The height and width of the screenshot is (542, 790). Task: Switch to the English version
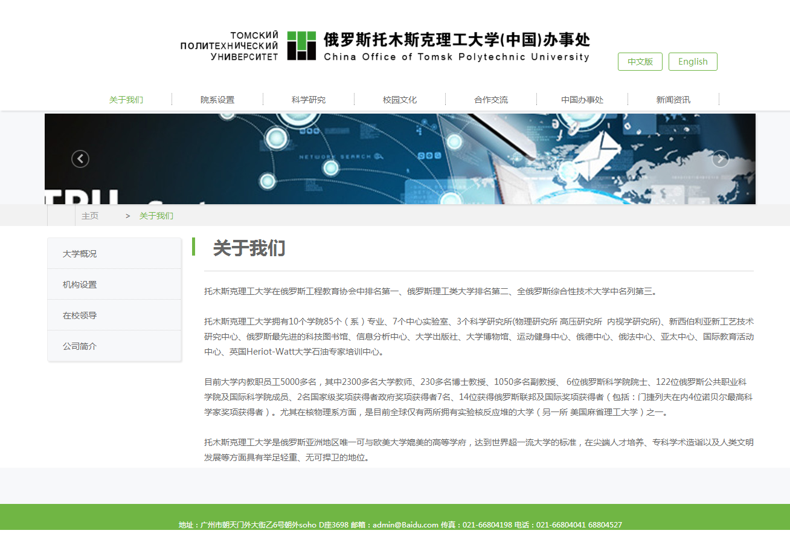coord(692,62)
